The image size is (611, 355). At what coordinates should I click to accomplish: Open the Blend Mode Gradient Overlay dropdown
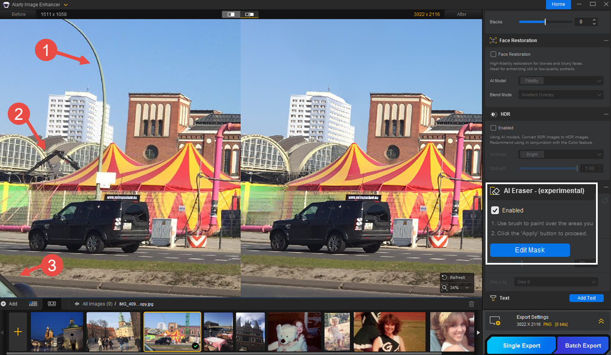560,95
